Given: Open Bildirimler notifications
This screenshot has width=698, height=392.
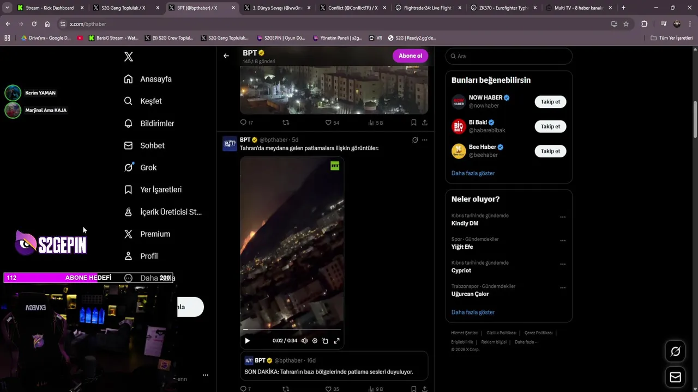Looking at the screenshot, I should pos(149,124).
